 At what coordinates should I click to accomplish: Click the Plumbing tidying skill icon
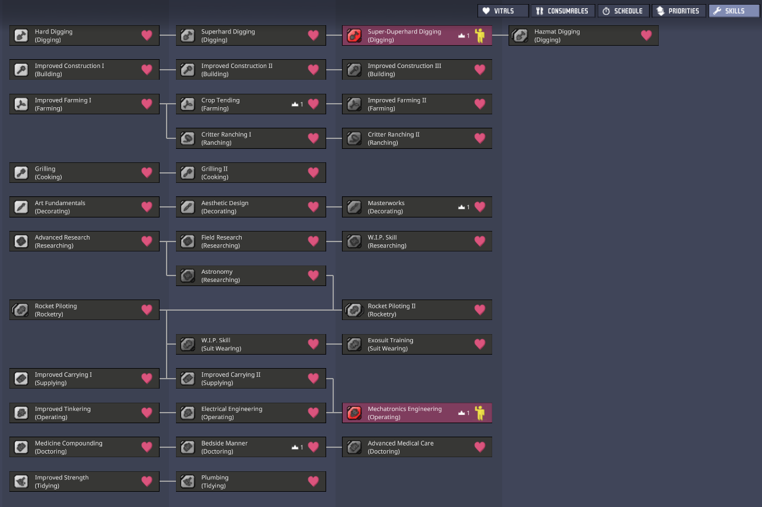pyautogui.click(x=188, y=482)
